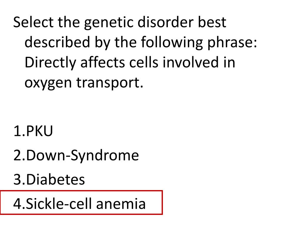Select the highlighted Sickle-cell anemia answer
This screenshot has width=301, height=226.
click(x=81, y=202)
